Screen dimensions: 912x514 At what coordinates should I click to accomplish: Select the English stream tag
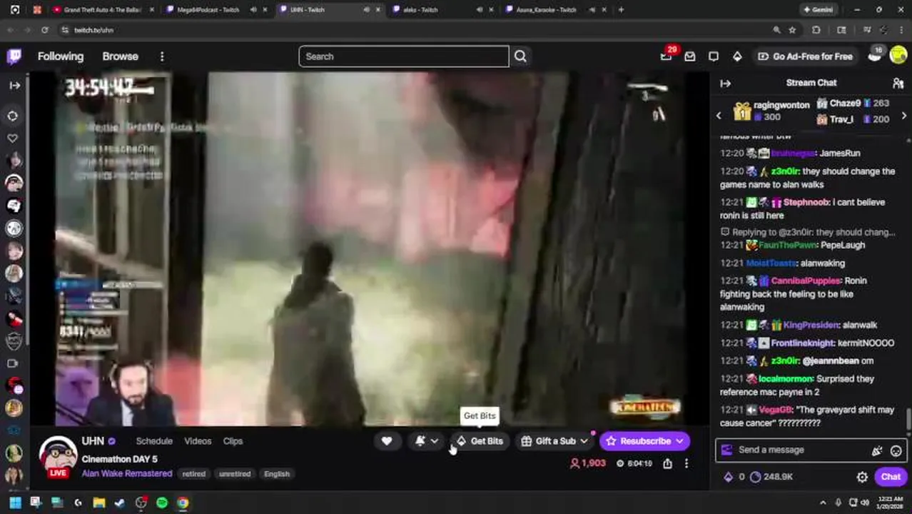coord(277,474)
